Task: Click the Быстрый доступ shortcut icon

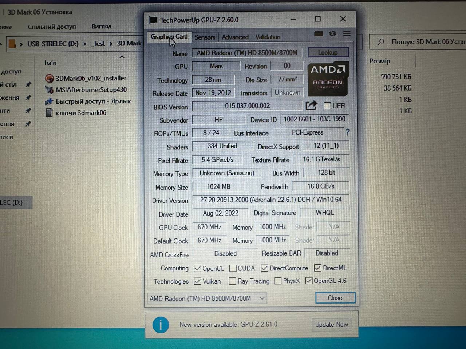Action: 49,101
